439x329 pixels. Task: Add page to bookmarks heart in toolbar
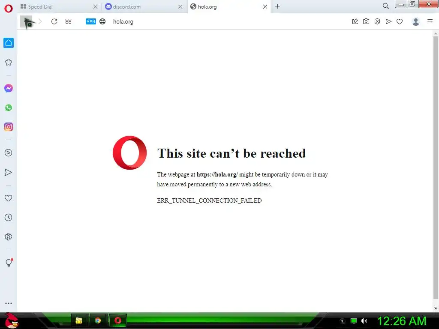[x=400, y=21]
